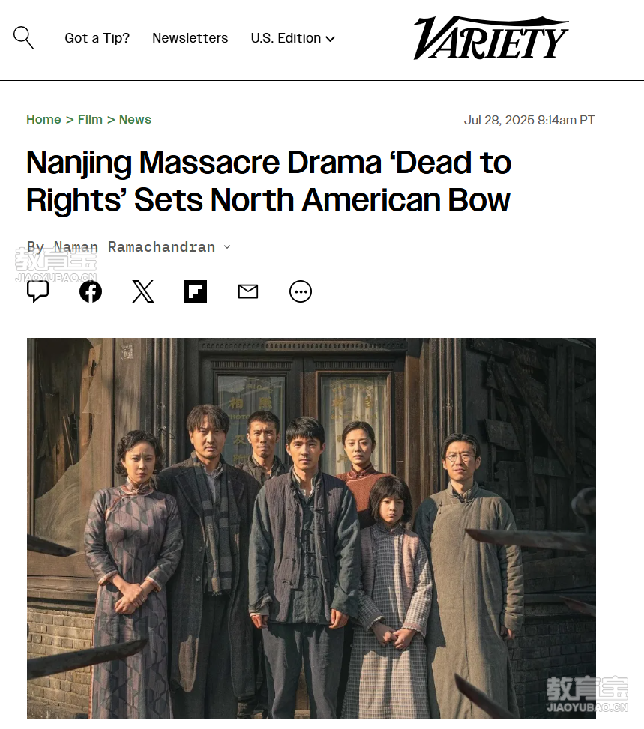Screen dimensions: 644x729
Task: Share article via Flipboard icon
Action: pos(196,291)
